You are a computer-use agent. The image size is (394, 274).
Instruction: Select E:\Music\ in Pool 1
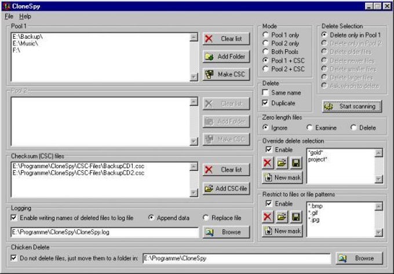(x=25, y=43)
